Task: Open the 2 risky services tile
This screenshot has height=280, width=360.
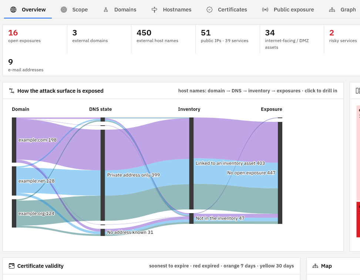Action: pos(342,39)
